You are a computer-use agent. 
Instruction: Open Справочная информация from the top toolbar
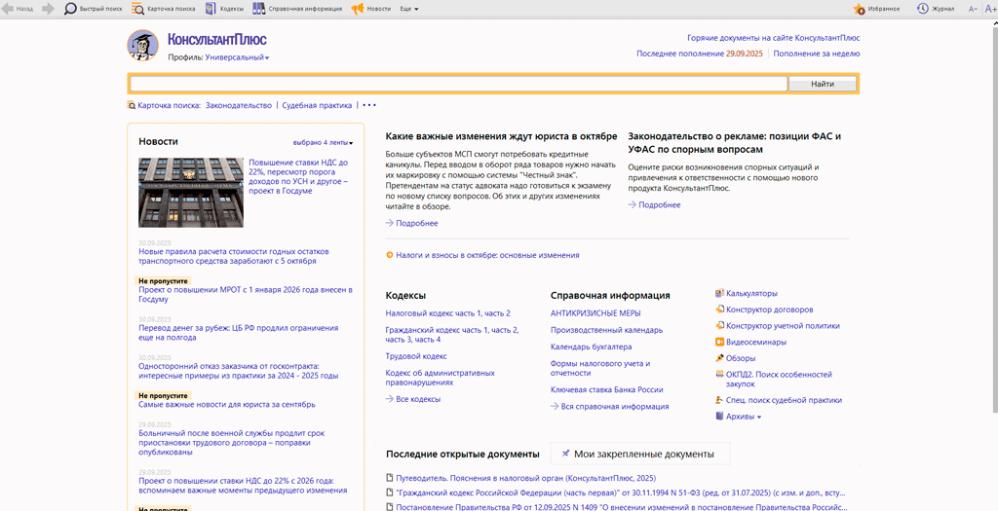click(x=297, y=9)
